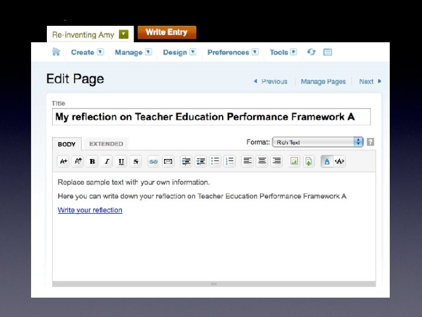422x317 pixels.
Task: Click the indent text icon
Action: click(x=186, y=161)
